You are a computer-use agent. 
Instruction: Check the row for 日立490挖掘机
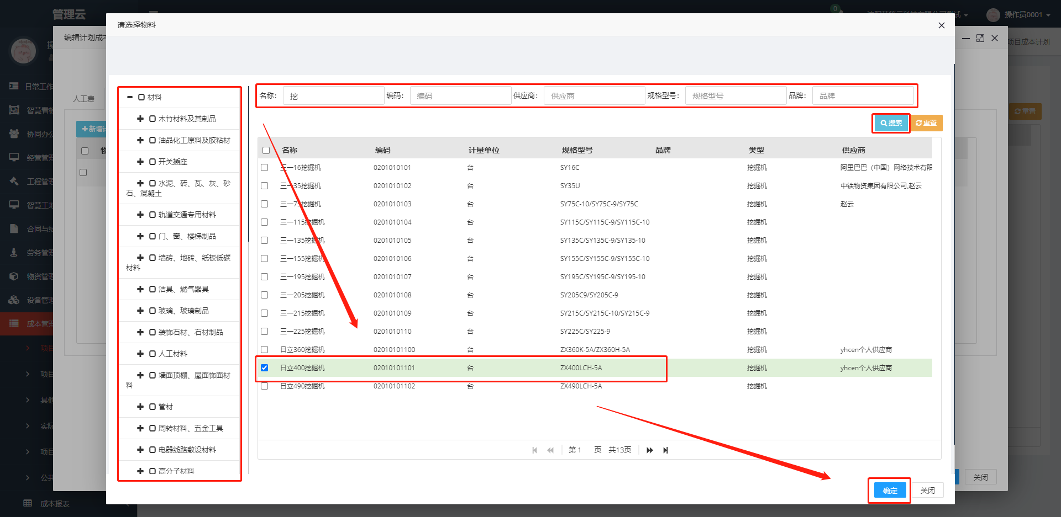click(264, 386)
